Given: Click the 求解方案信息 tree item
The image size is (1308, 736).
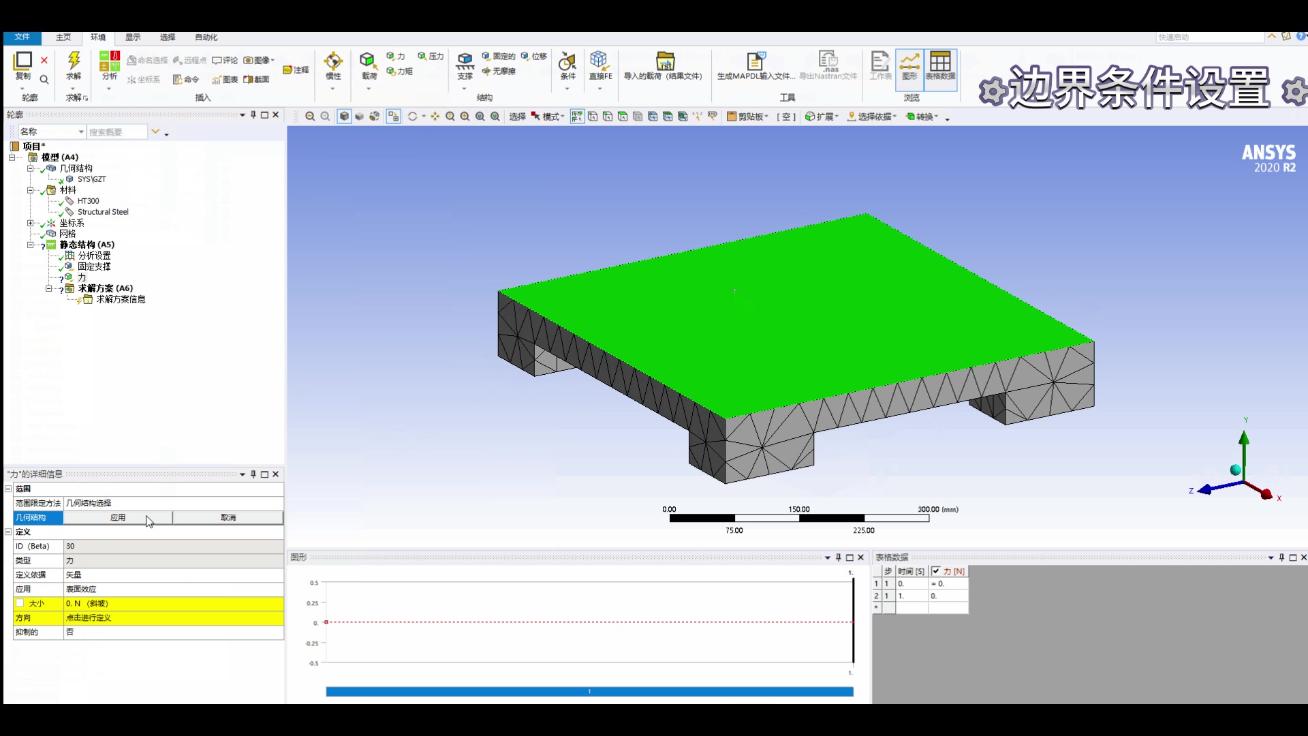Looking at the screenshot, I should pos(121,299).
